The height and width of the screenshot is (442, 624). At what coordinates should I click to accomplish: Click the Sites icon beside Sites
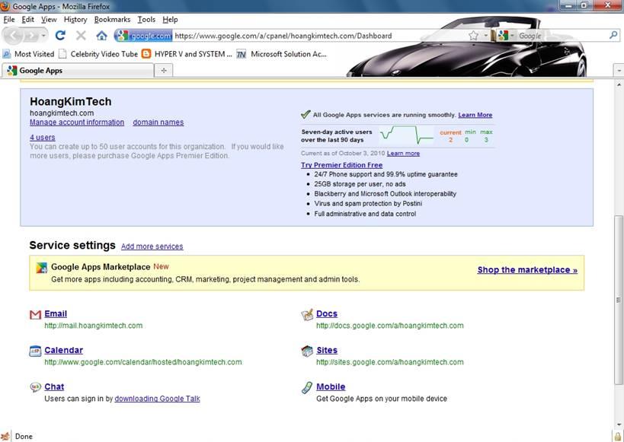click(x=307, y=351)
